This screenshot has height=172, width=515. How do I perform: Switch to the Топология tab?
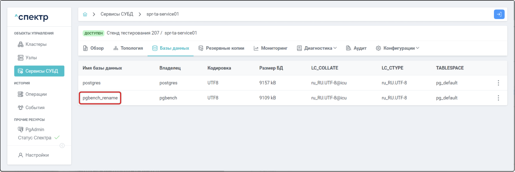(x=128, y=48)
